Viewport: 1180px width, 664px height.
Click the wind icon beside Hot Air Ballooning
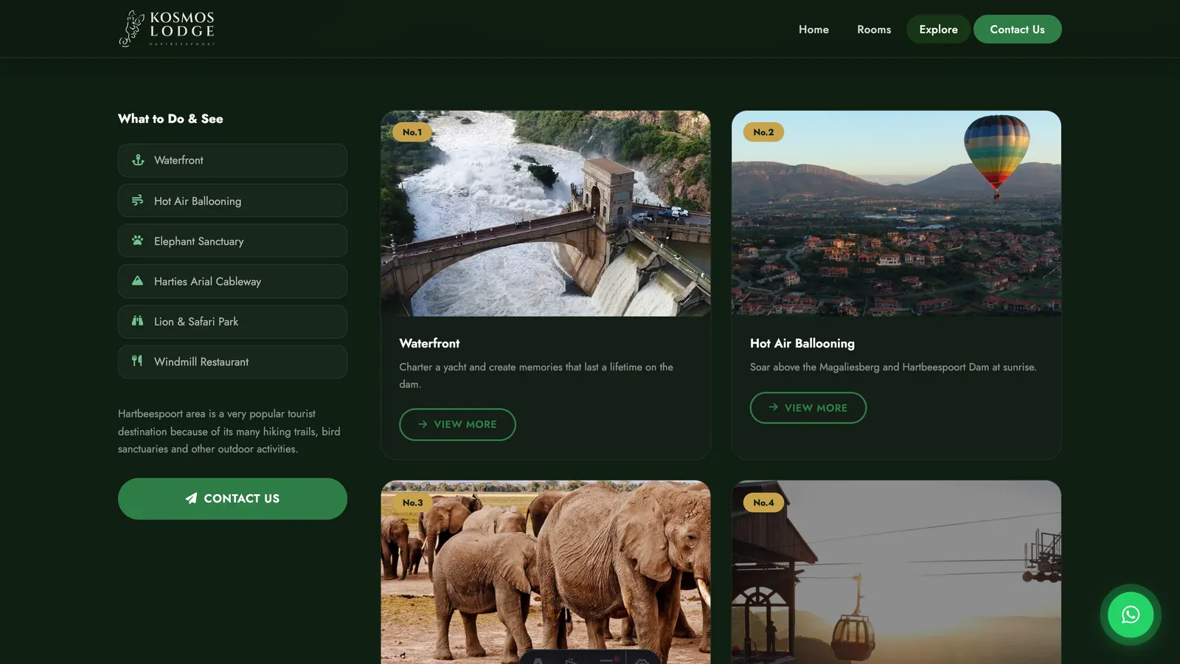tap(138, 201)
